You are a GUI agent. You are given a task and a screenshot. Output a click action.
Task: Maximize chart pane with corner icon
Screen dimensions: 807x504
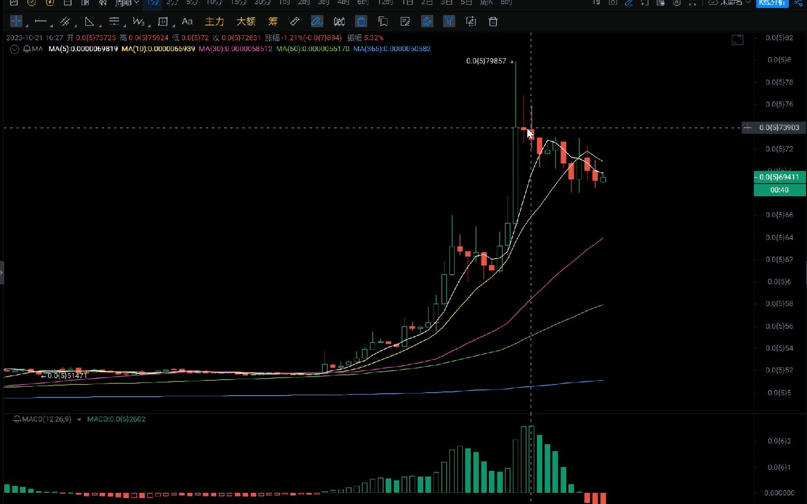[738, 39]
